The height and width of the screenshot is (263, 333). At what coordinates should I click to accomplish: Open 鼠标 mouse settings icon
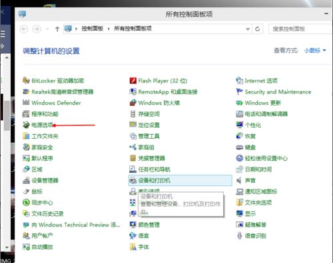[x=26, y=191]
